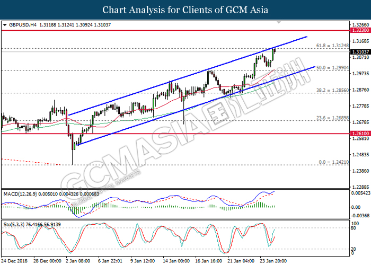
Task: Click the stochastic scale value 20
Action: (354, 249)
